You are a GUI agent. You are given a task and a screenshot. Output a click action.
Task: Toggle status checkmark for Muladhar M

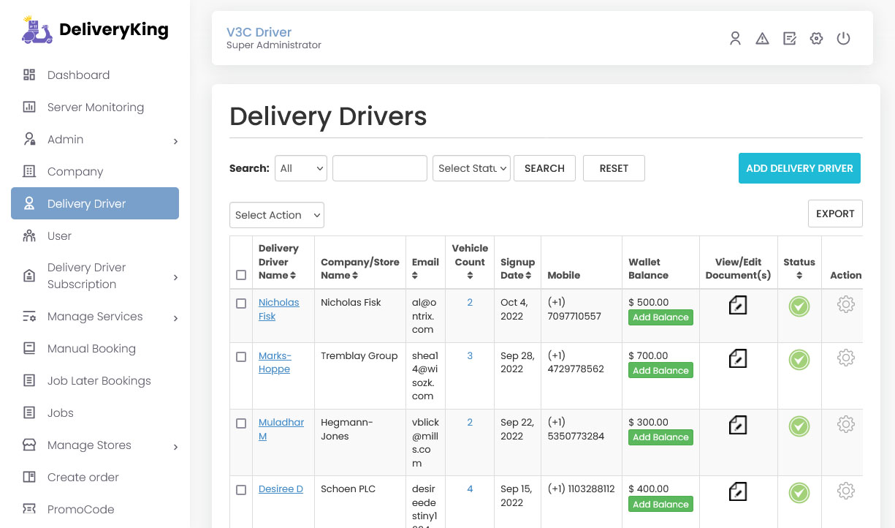pyautogui.click(x=799, y=426)
